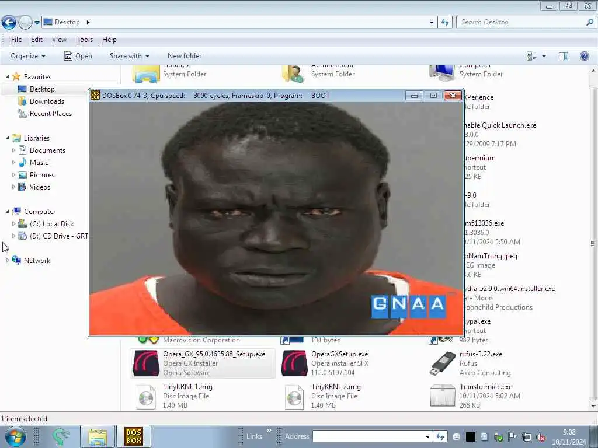Expand the Share with dropdown
Image resolution: width=598 pixels, height=448 pixels.
(x=129, y=56)
